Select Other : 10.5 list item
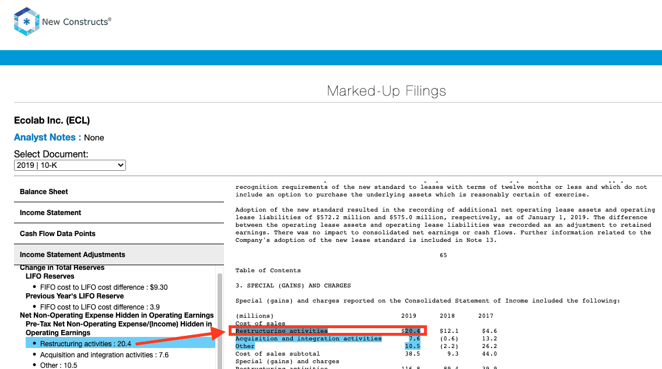 pyautogui.click(x=59, y=365)
